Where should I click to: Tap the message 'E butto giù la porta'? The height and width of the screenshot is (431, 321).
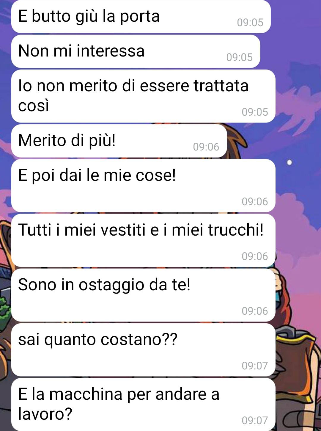point(141,16)
